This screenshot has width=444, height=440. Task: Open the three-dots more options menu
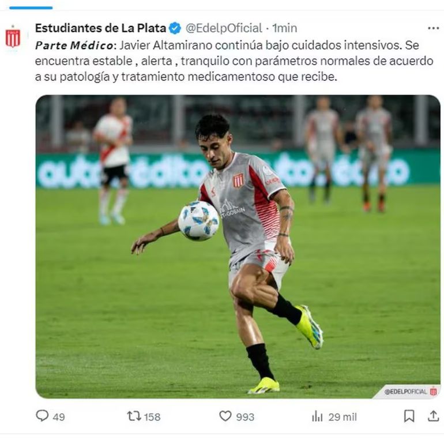433,28
